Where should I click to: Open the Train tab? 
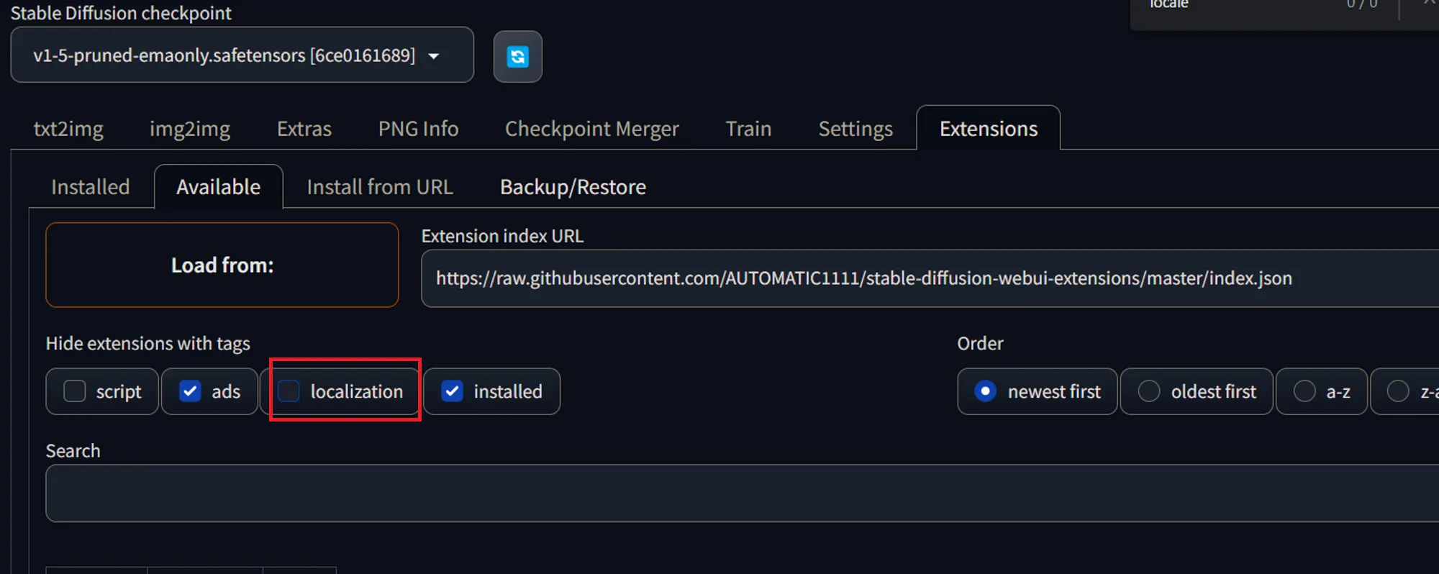coord(748,129)
